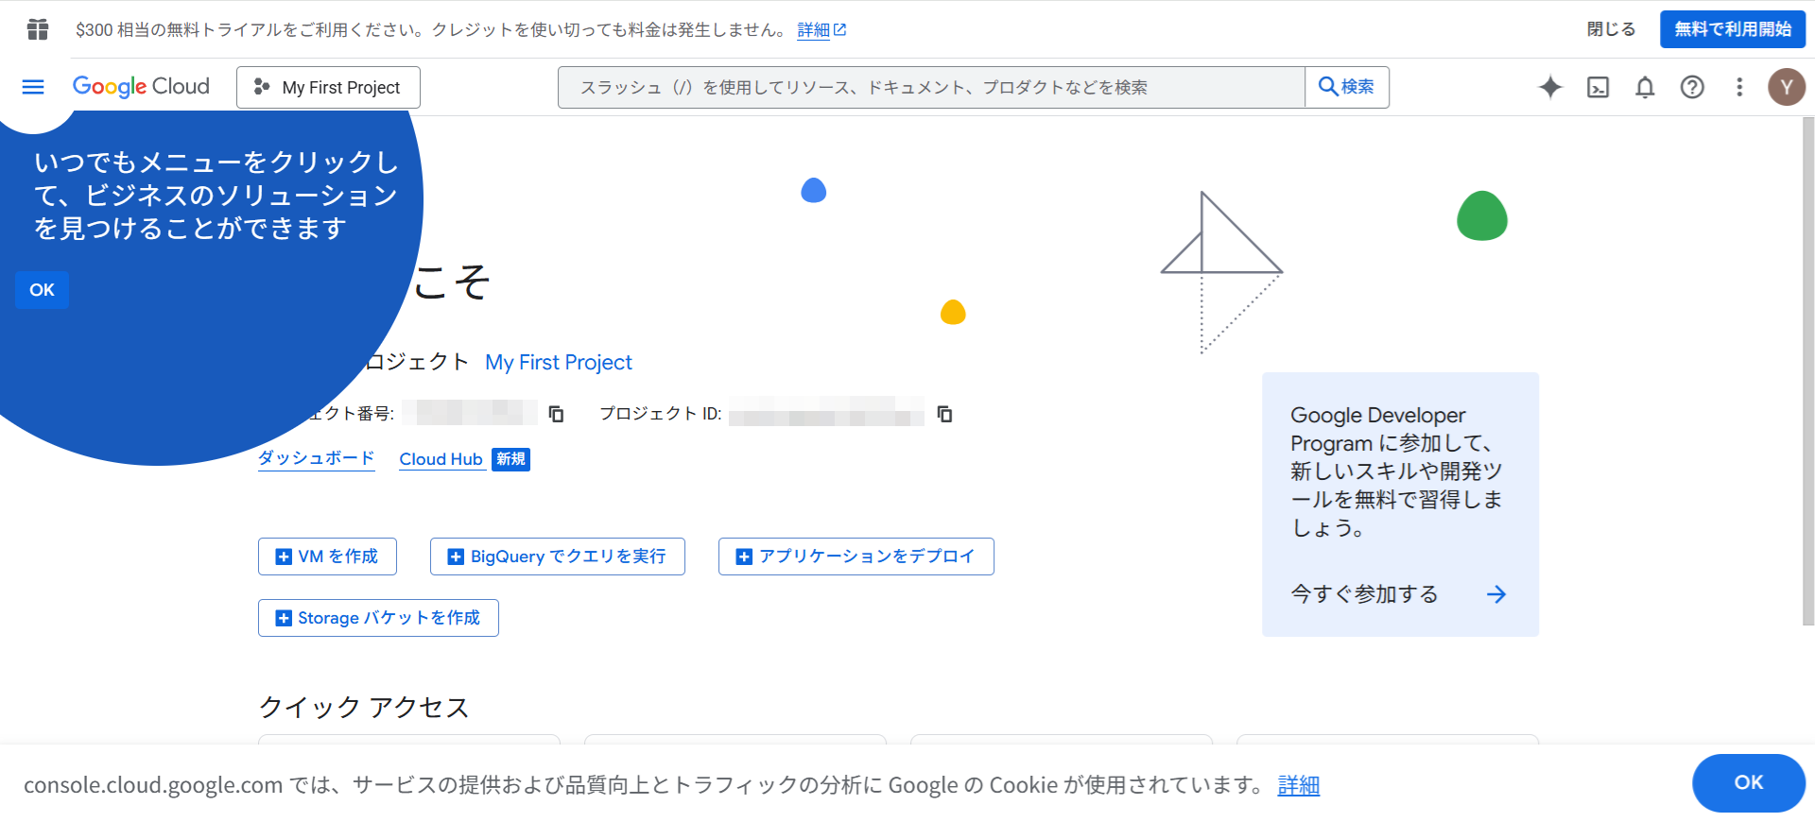Open the My First Project selector
The image size is (1815, 822).
pos(328,87)
